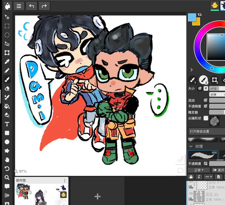Expand the collapsed panel chevron arrow

(x=192, y=70)
